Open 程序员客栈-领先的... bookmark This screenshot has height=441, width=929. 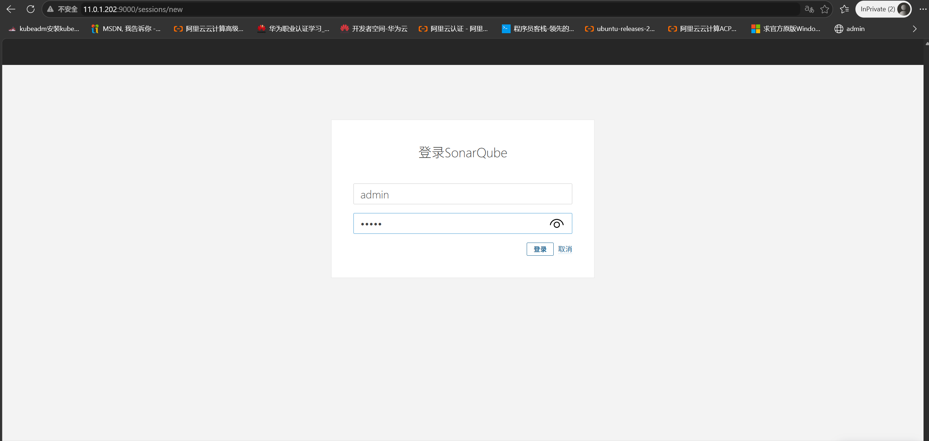[538, 29]
